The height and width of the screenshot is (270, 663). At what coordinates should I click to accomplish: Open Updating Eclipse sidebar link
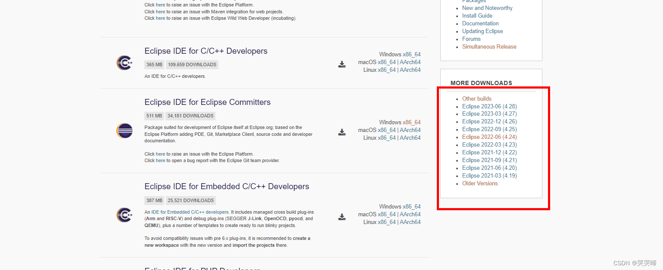coord(482,31)
